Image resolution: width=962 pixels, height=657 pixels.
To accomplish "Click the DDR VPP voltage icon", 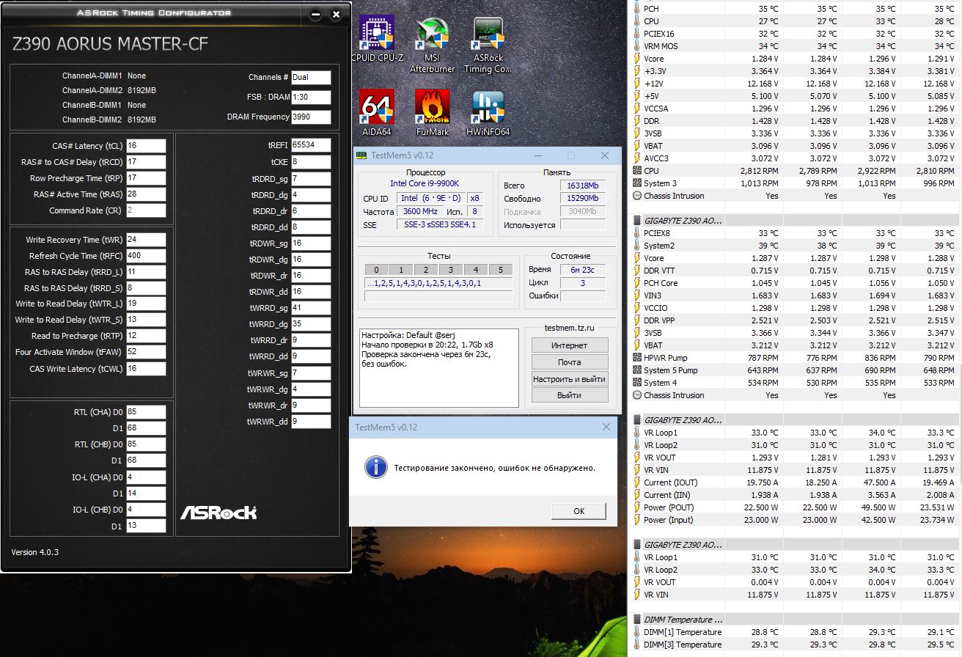I will (636, 320).
